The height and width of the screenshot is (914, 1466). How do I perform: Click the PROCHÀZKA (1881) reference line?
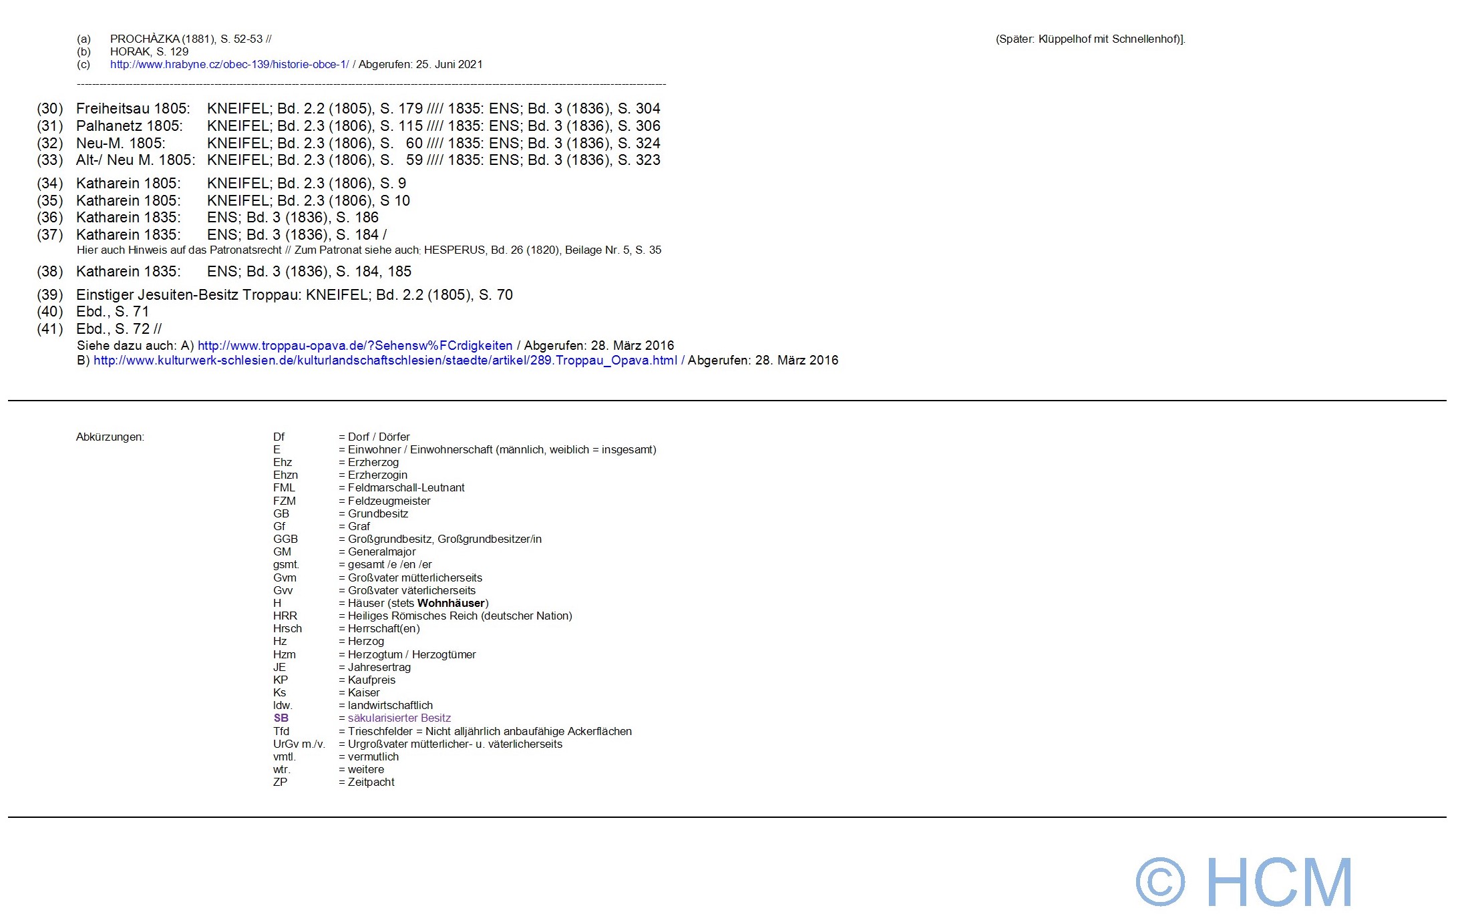190,39
